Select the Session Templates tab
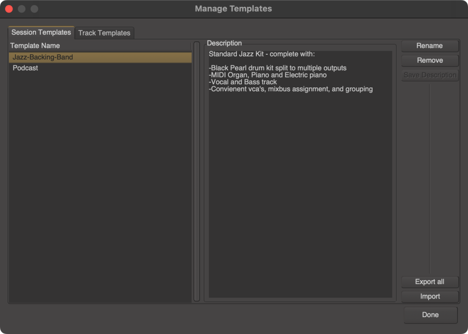Viewport: 468px width, 334px height. (41, 33)
